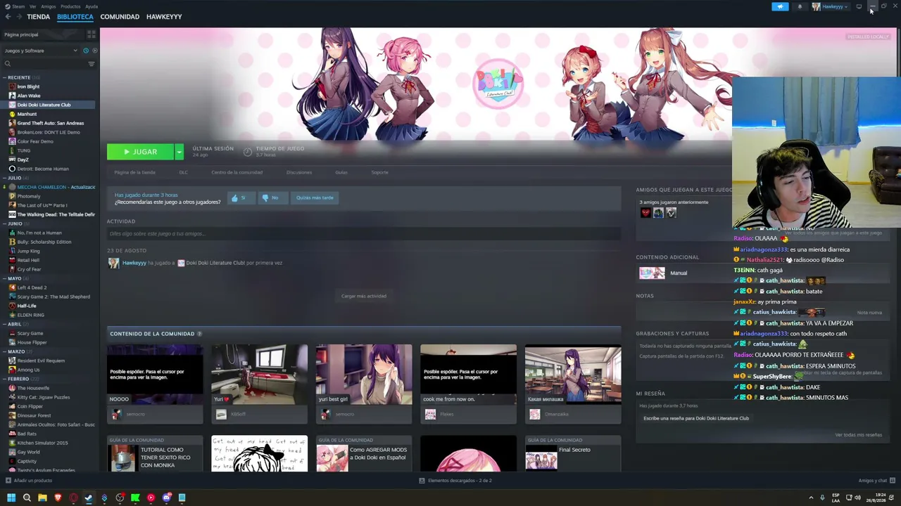The height and width of the screenshot is (506, 901).
Task: Open the classroom screenshot by Dmarzaika
Action: click(573, 374)
